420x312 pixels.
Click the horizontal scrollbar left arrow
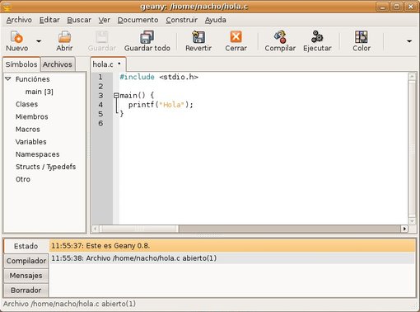[x=96, y=229]
